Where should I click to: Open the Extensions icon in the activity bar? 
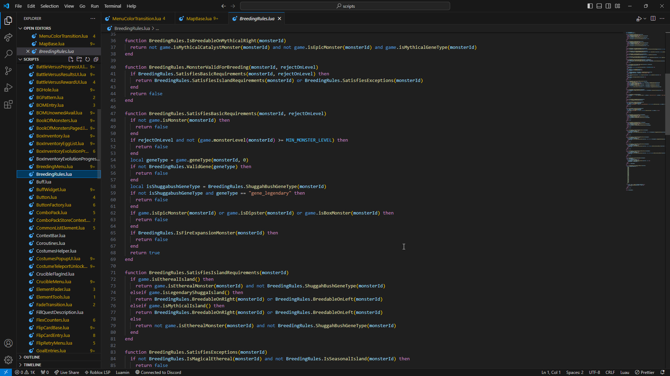tap(8, 104)
